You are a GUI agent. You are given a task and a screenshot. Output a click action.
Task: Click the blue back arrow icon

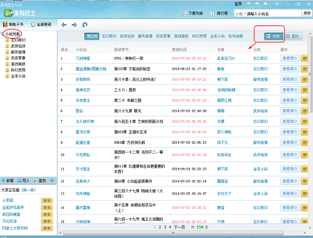pyautogui.click(x=64, y=25)
